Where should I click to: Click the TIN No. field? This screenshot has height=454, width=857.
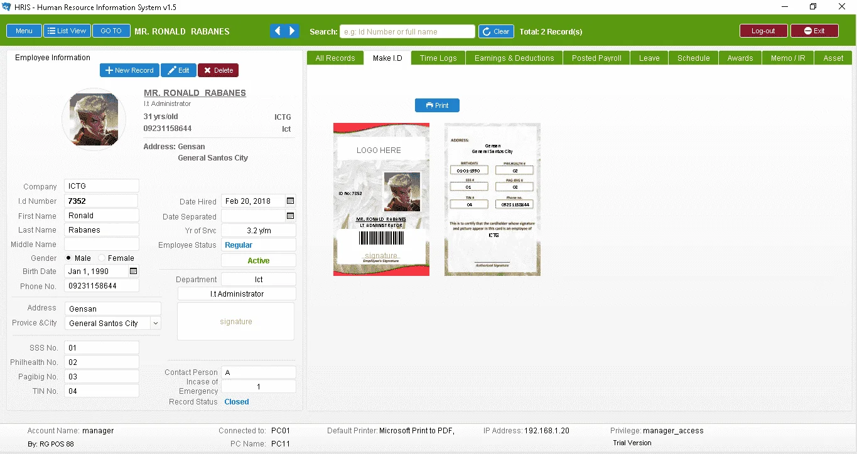click(x=101, y=391)
